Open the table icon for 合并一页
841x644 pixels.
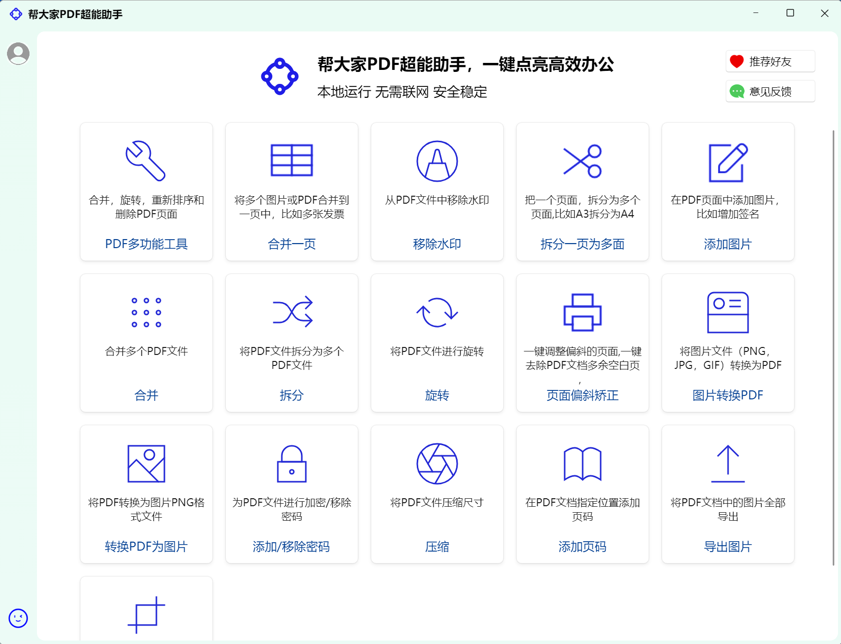point(291,161)
